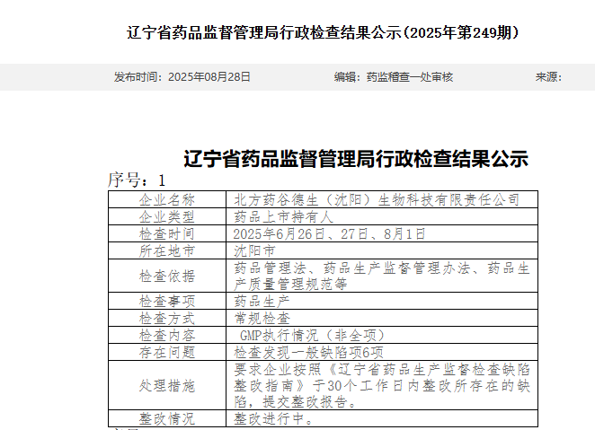Click the 来源 label in info bar

pyautogui.click(x=547, y=77)
